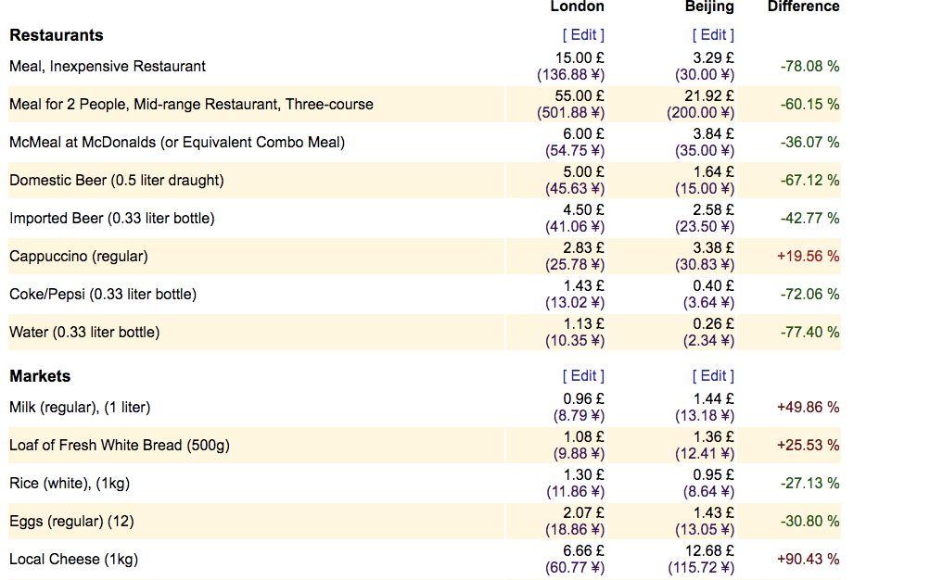This screenshot has width=930, height=580.
Task: Click the McMeal at McDonalds row label
Action: click(177, 143)
